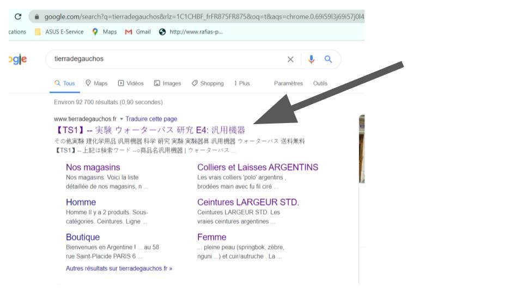Screen dimensions: 523x294
Task: Open the Homme sitelink
Action: (x=81, y=203)
